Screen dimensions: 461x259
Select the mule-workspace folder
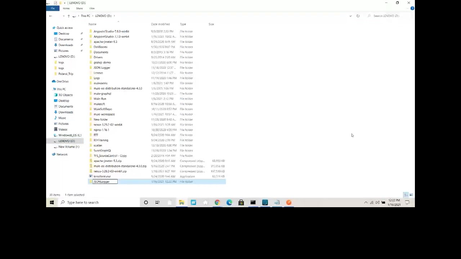104,114
